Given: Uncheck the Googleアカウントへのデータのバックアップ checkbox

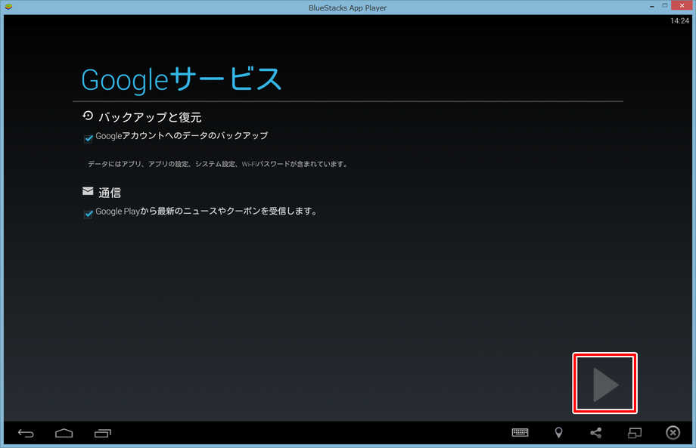Looking at the screenshot, I should [x=89, y=138].
